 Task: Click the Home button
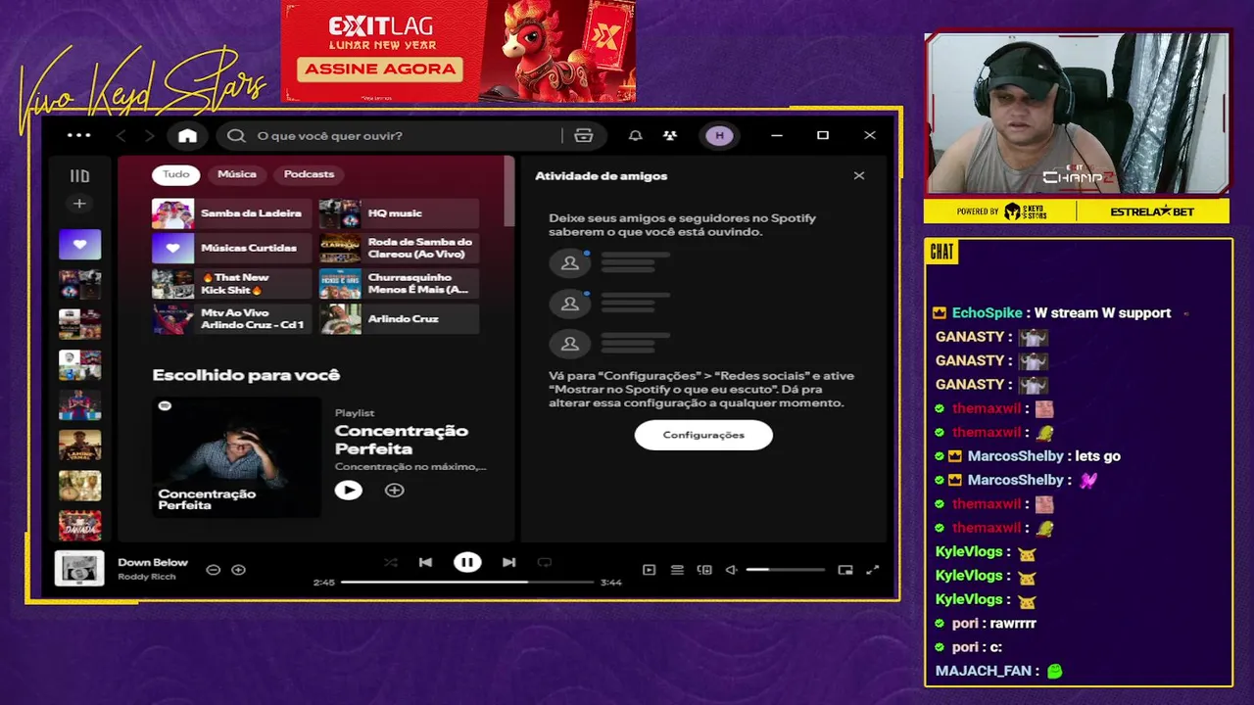[187, 136]
